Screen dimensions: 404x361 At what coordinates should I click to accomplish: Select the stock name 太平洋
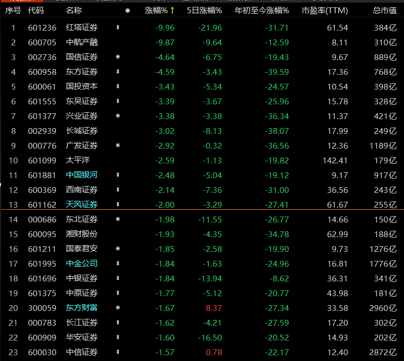click(78, 160)
